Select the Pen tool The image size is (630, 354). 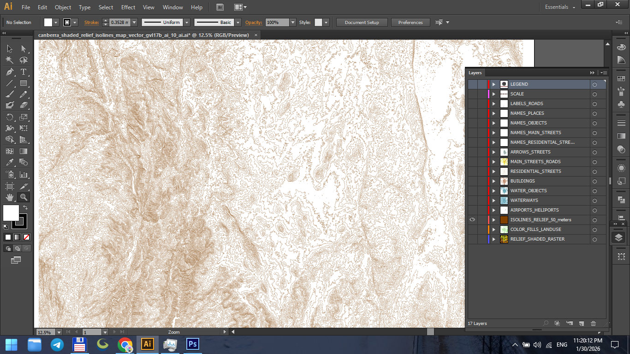click(9, 72)
